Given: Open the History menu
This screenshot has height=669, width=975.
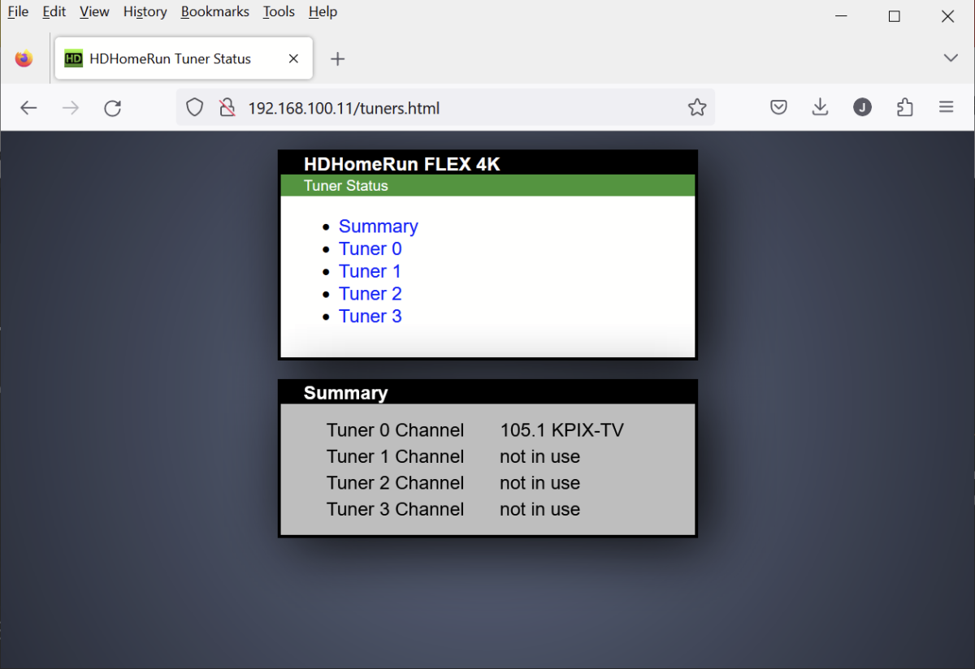Looking at the screenshot, I should pyautogui.click(x=145, y=12).
